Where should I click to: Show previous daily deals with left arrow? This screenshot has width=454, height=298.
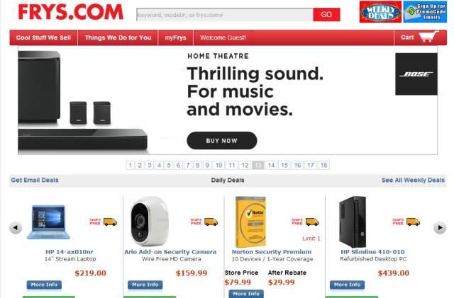coord(16,228)
